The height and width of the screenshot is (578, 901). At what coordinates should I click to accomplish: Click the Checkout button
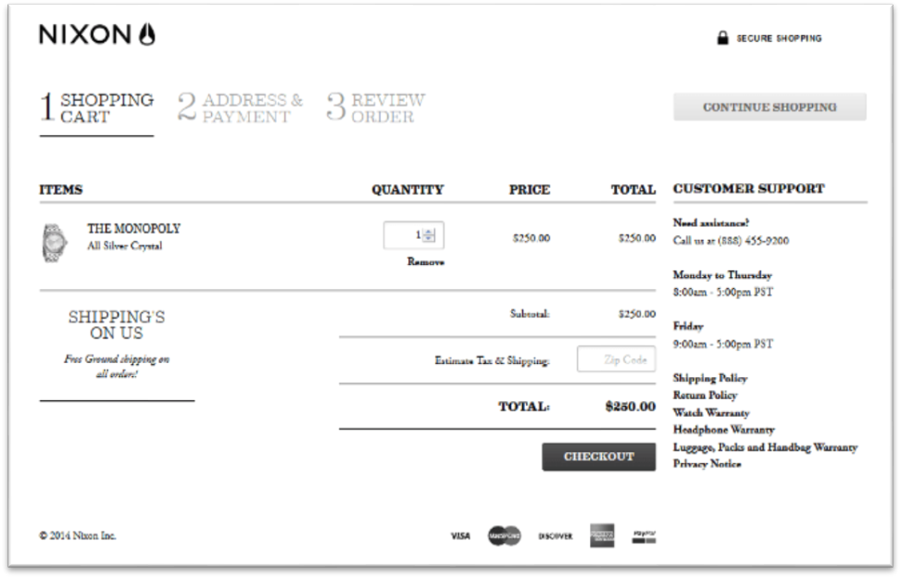point(599,457)
